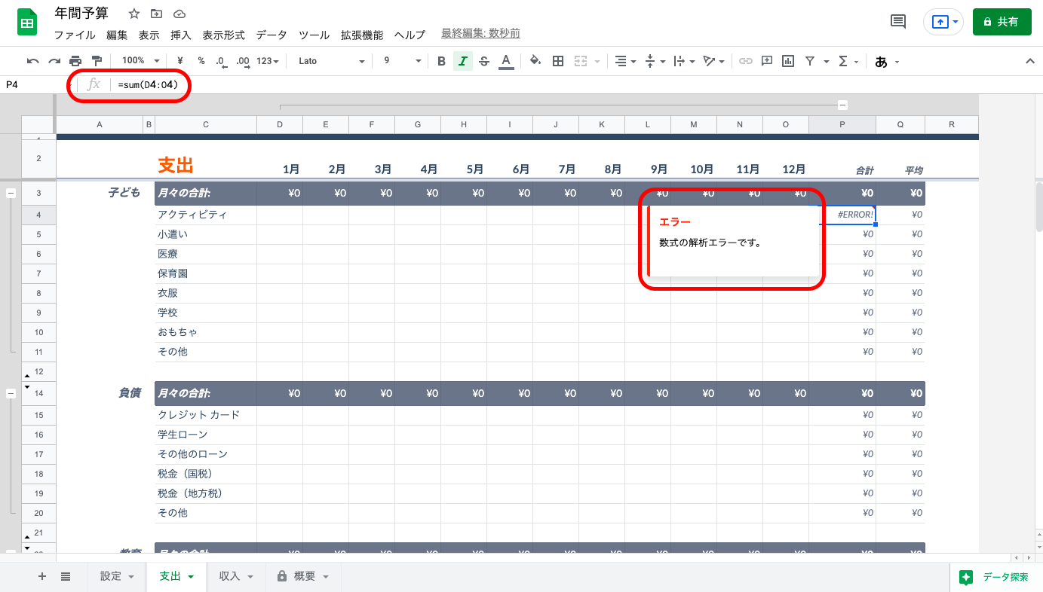Screen dimensions: 1043x592
Task: Star the 年間予算 document
Action: pyautogui.click(x=134, y=14)
